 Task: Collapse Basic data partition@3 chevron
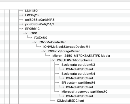click(x=58, y=65)
